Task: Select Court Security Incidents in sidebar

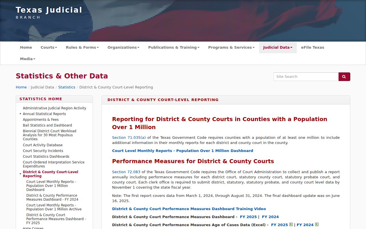Action: [x=43, y=151]
